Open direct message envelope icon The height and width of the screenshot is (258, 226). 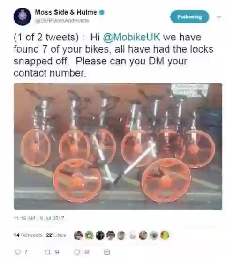click(x=107, y=252)
